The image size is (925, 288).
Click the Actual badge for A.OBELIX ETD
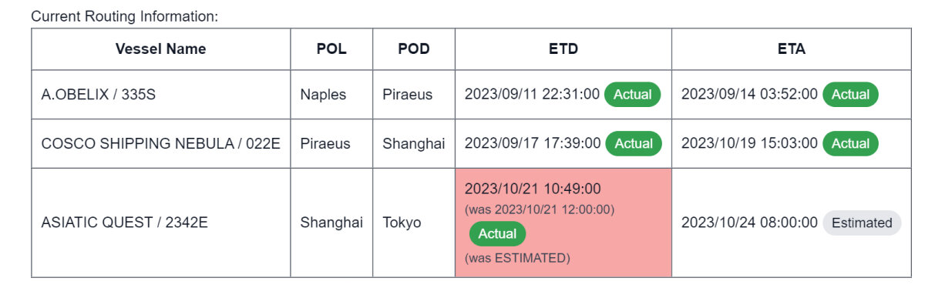click(633, 95)
